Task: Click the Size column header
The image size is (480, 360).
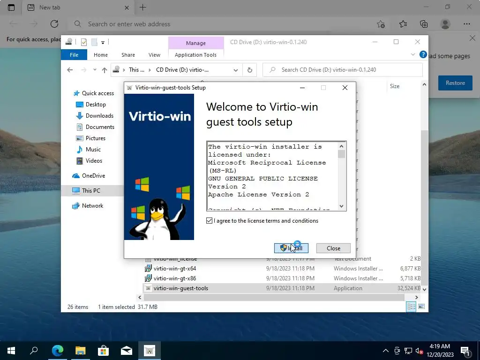Action: tap(395, 86)
